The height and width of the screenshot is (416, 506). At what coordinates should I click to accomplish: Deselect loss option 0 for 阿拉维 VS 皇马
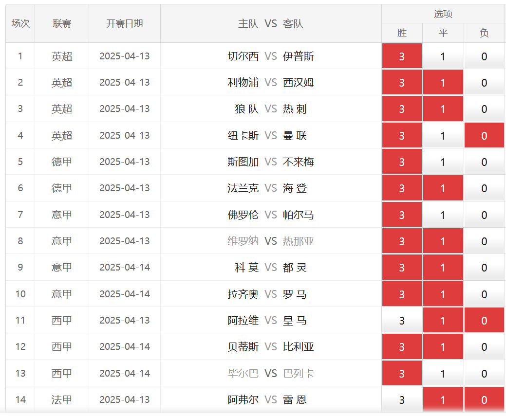pos(484,321)
